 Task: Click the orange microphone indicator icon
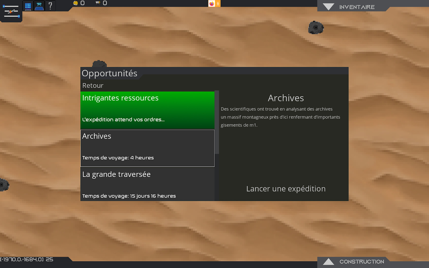pos(218,3)
